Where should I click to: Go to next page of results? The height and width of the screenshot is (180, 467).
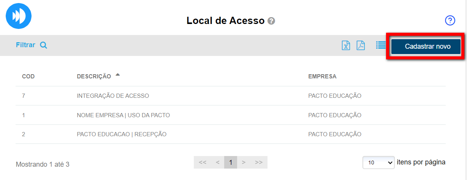(244, 162)
